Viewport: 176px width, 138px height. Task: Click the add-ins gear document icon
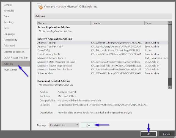click(x=40, y=7)
